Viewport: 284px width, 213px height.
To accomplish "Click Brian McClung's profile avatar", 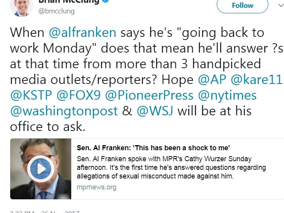I will pyautogui.click(x=21, y=7).
